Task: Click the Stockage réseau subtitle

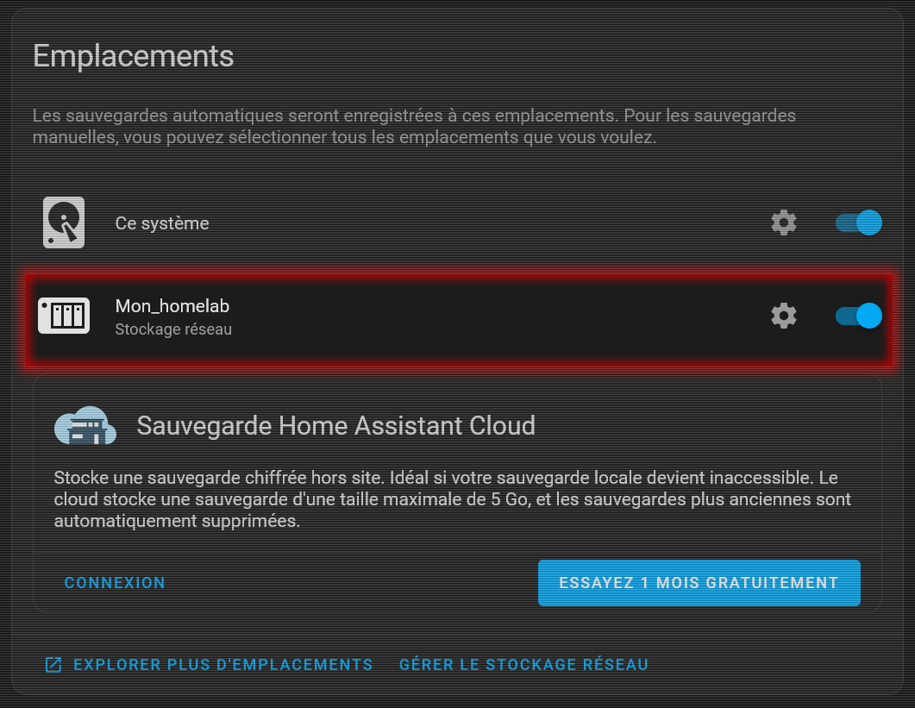Action: [x=173, y=329]
